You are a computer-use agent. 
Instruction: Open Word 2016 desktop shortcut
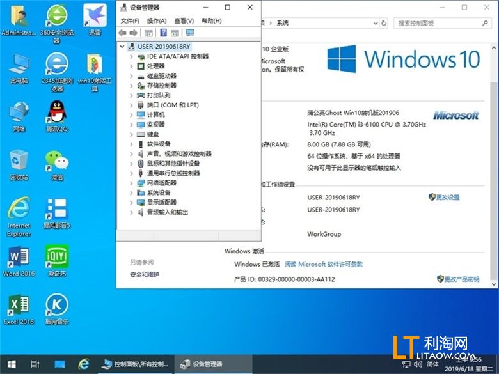coord(19,261)
